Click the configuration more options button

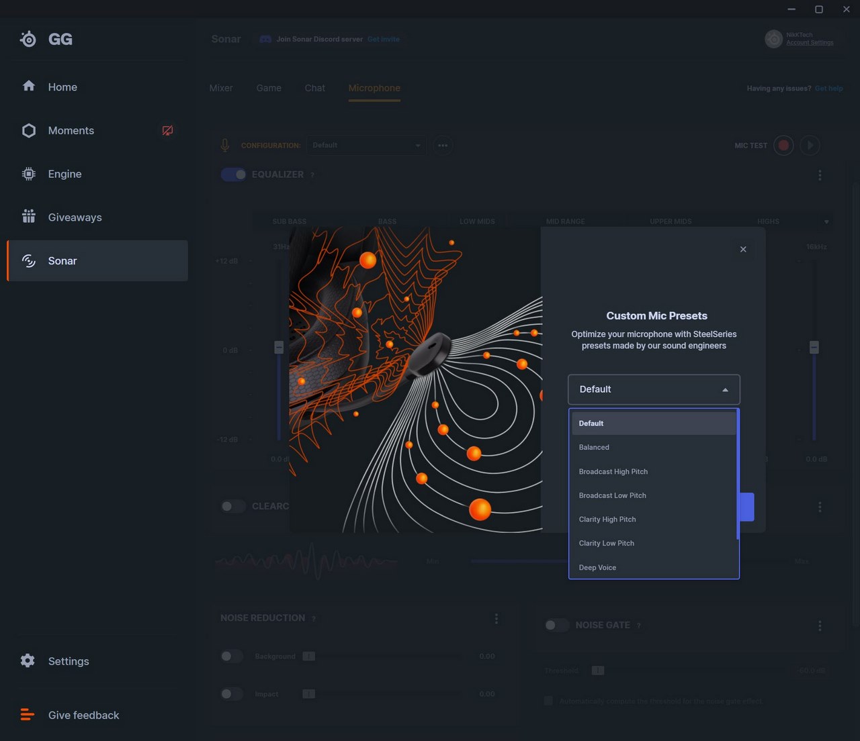click(443, 145)
